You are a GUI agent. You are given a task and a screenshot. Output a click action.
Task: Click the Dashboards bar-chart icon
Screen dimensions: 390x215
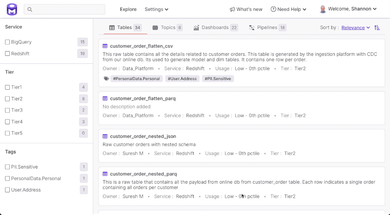click(x=196, y=27)
